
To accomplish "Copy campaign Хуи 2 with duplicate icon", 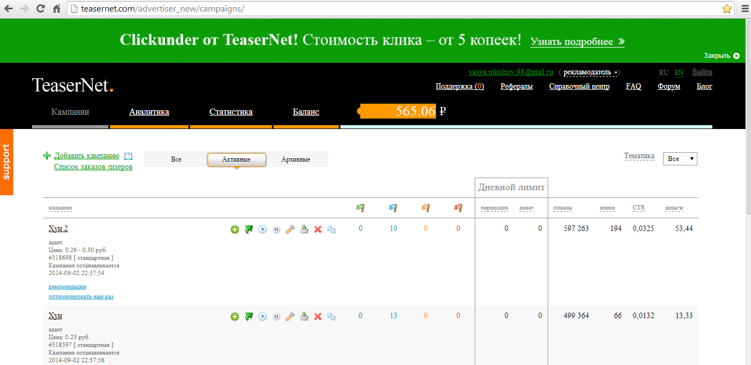I will pos(332,229).
